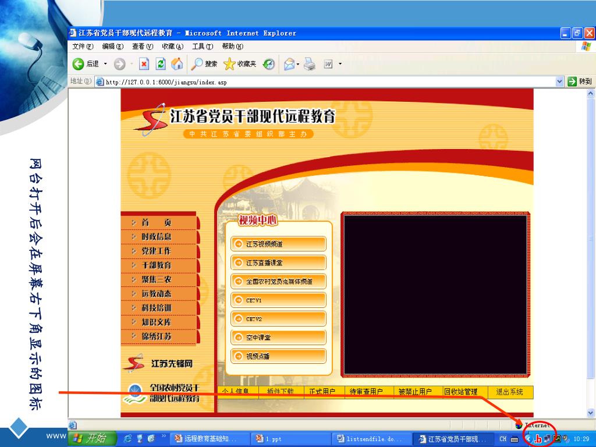Open the 党建工作 sidebar section
596x447 pixels.
point(159,251)
